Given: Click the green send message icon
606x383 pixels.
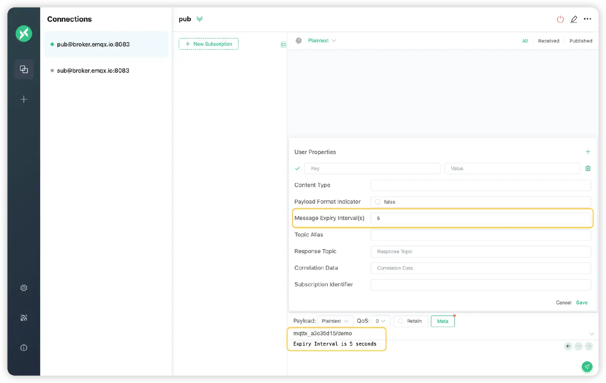Looking at the screenshot, I should click(x=587, y=366).
